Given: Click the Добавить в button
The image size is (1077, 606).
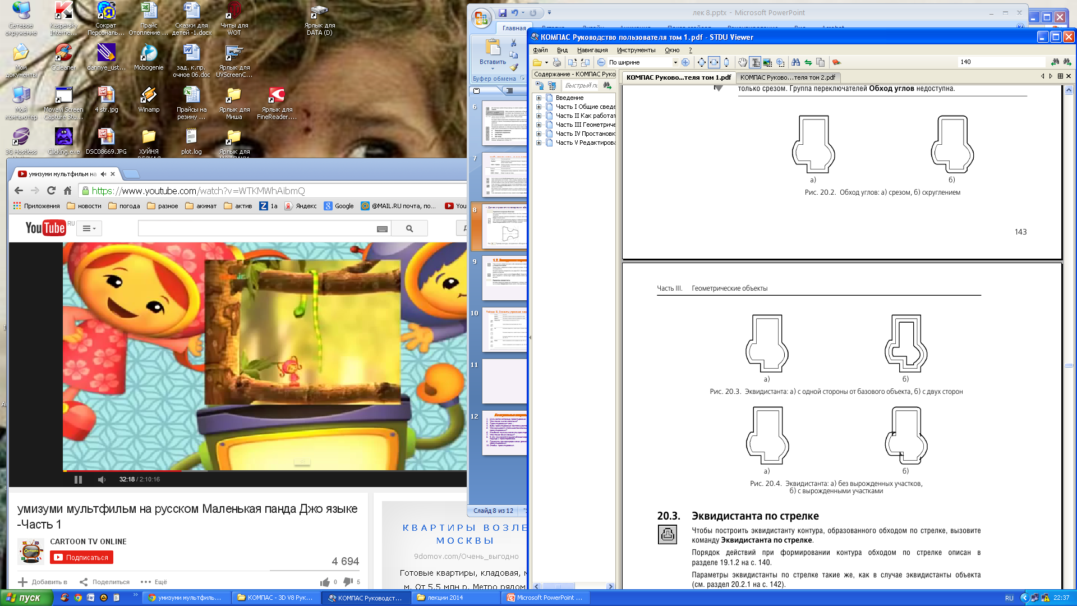Looking at the screenshot, I should coord(43,582).
